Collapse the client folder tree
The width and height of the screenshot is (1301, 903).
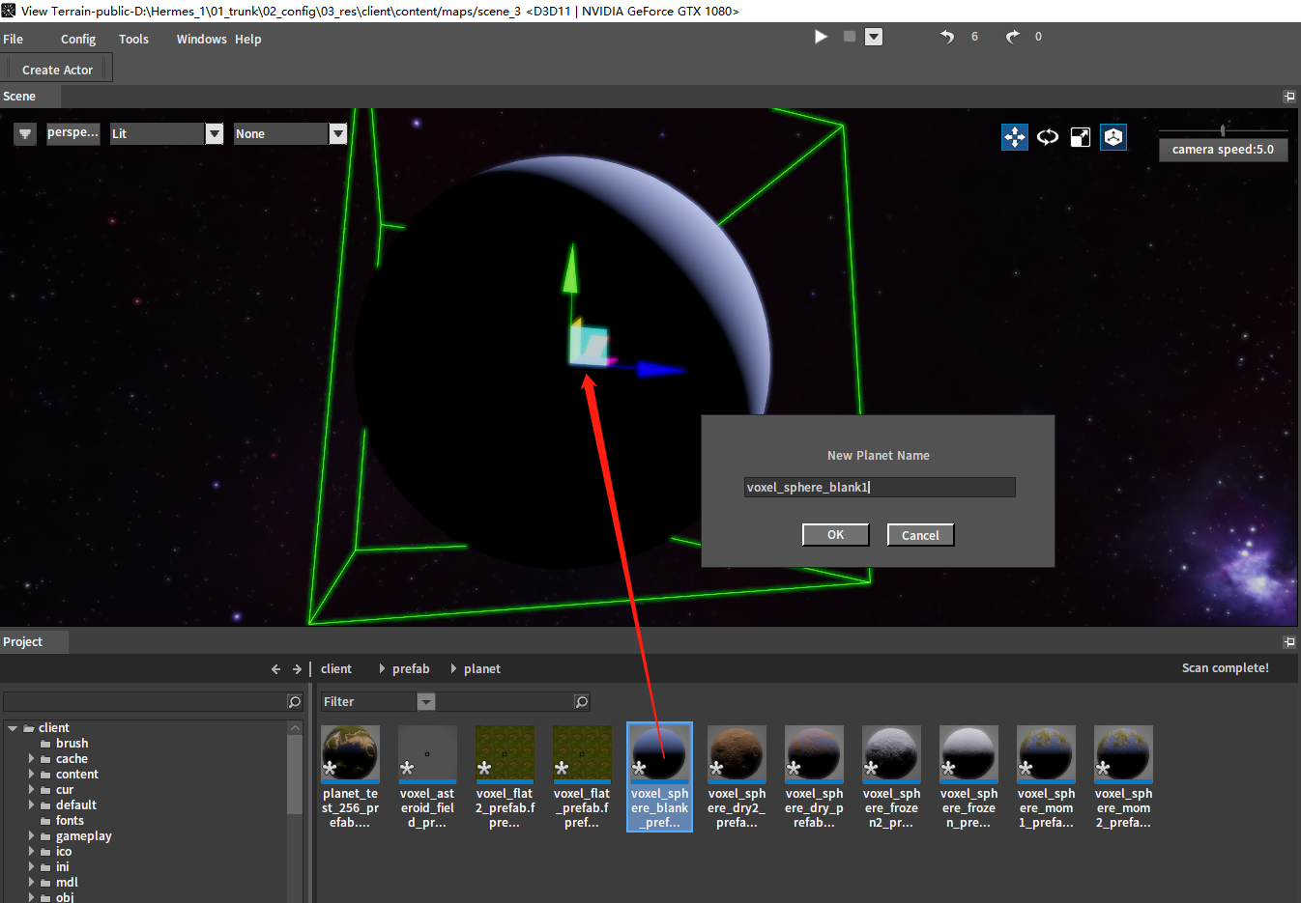coord(13,728)
